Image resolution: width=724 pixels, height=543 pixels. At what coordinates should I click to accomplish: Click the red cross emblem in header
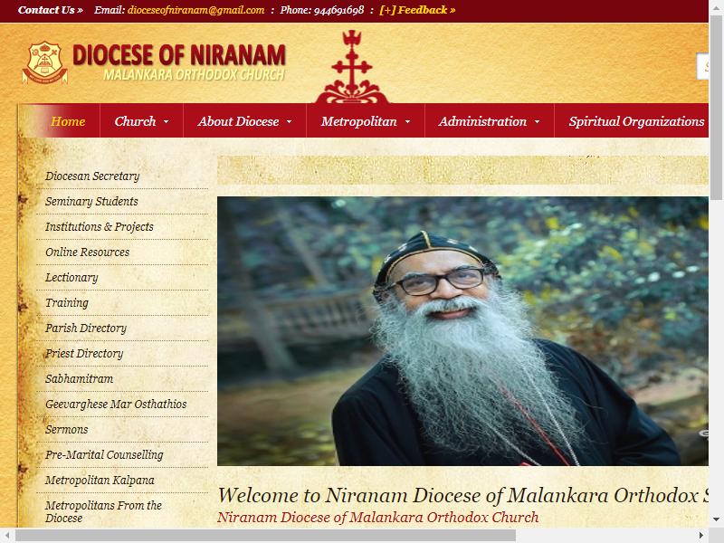(352, 67)
